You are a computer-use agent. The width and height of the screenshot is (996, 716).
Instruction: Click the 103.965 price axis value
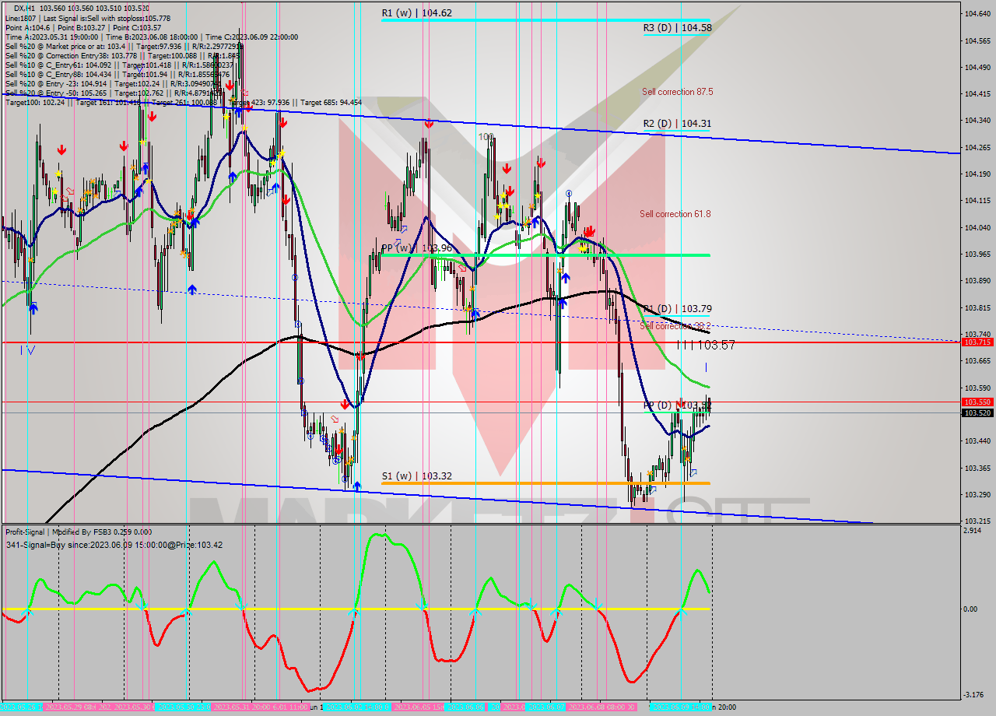point(977,254)
